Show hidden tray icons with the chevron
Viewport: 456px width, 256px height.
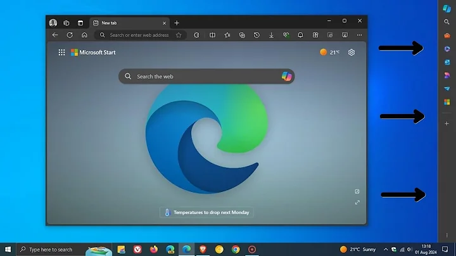(x=386, y=249)
